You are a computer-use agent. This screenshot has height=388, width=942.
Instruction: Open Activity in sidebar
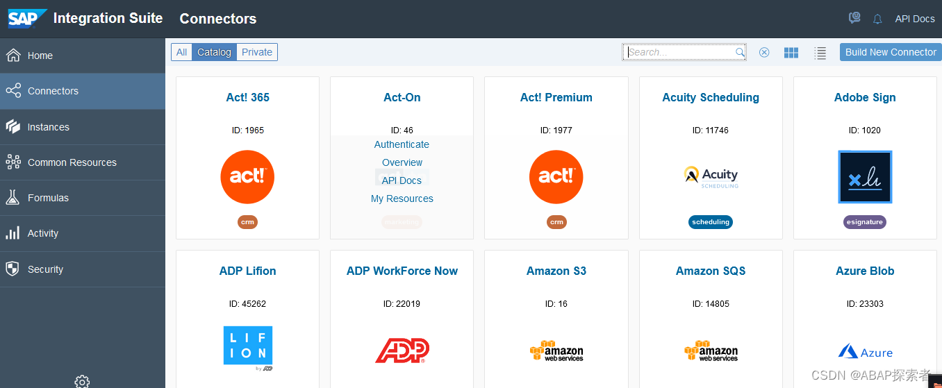point(83,233)
